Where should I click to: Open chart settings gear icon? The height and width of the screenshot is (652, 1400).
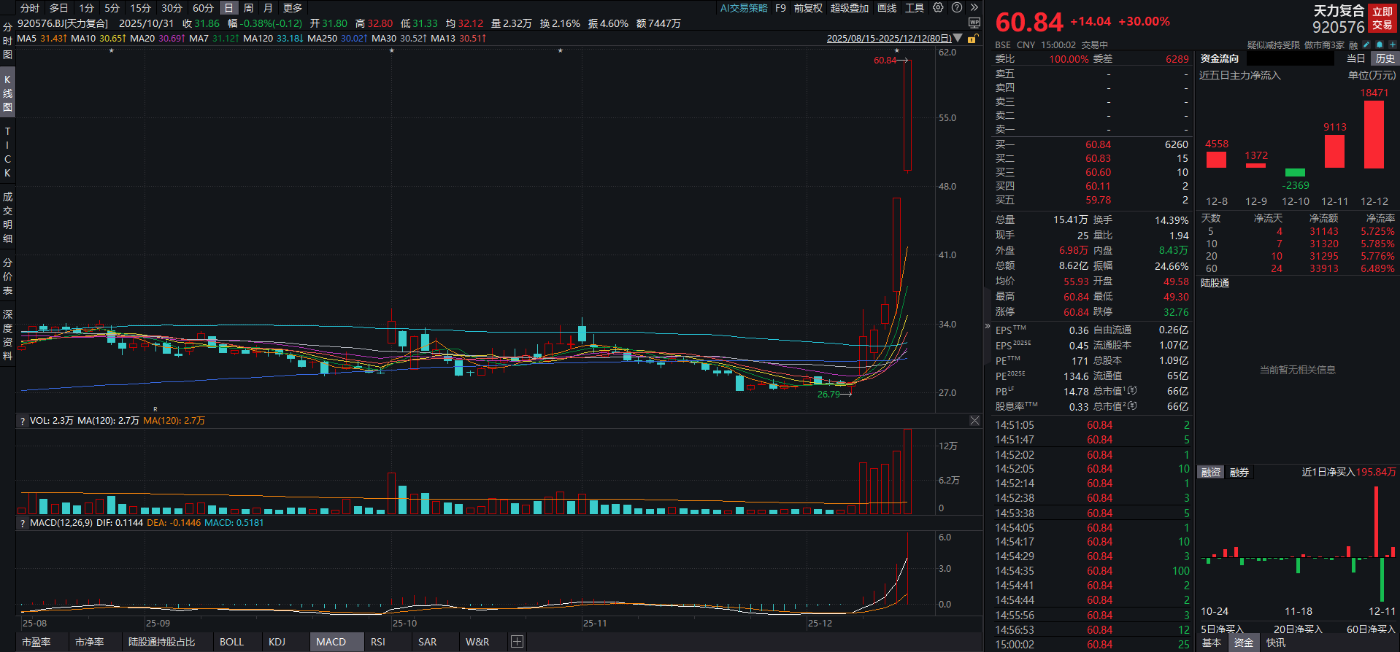(x=938, y=8)
